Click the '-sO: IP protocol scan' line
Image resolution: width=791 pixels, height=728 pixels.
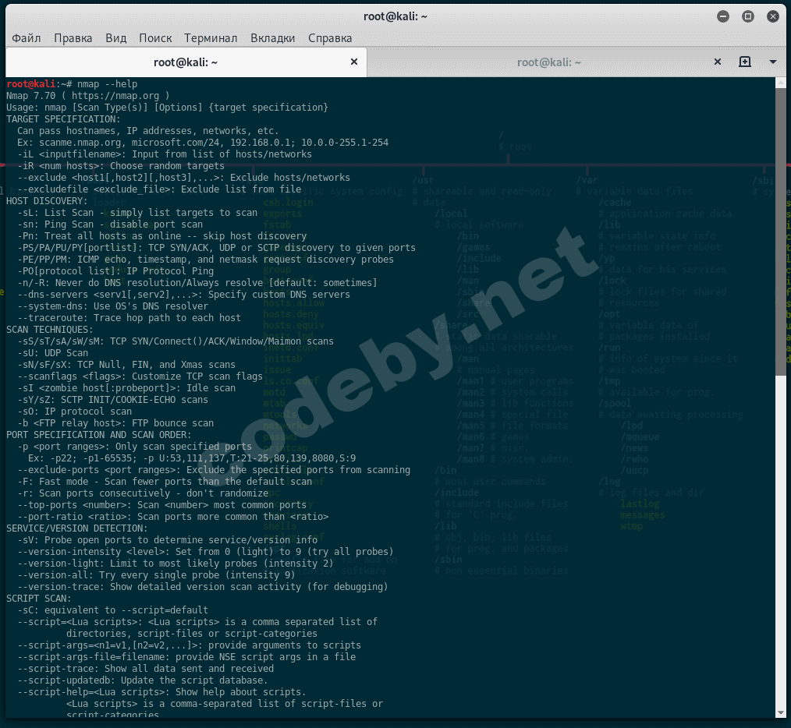pyautogui.click(x=75, y=412)
